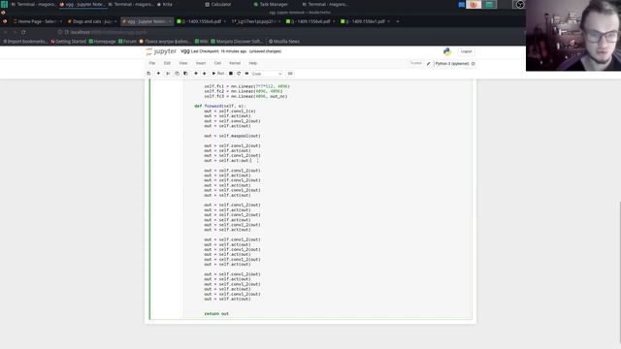Open Manjaro application menu icon
This screenshot has width=621, height=349.
point(4,4)
